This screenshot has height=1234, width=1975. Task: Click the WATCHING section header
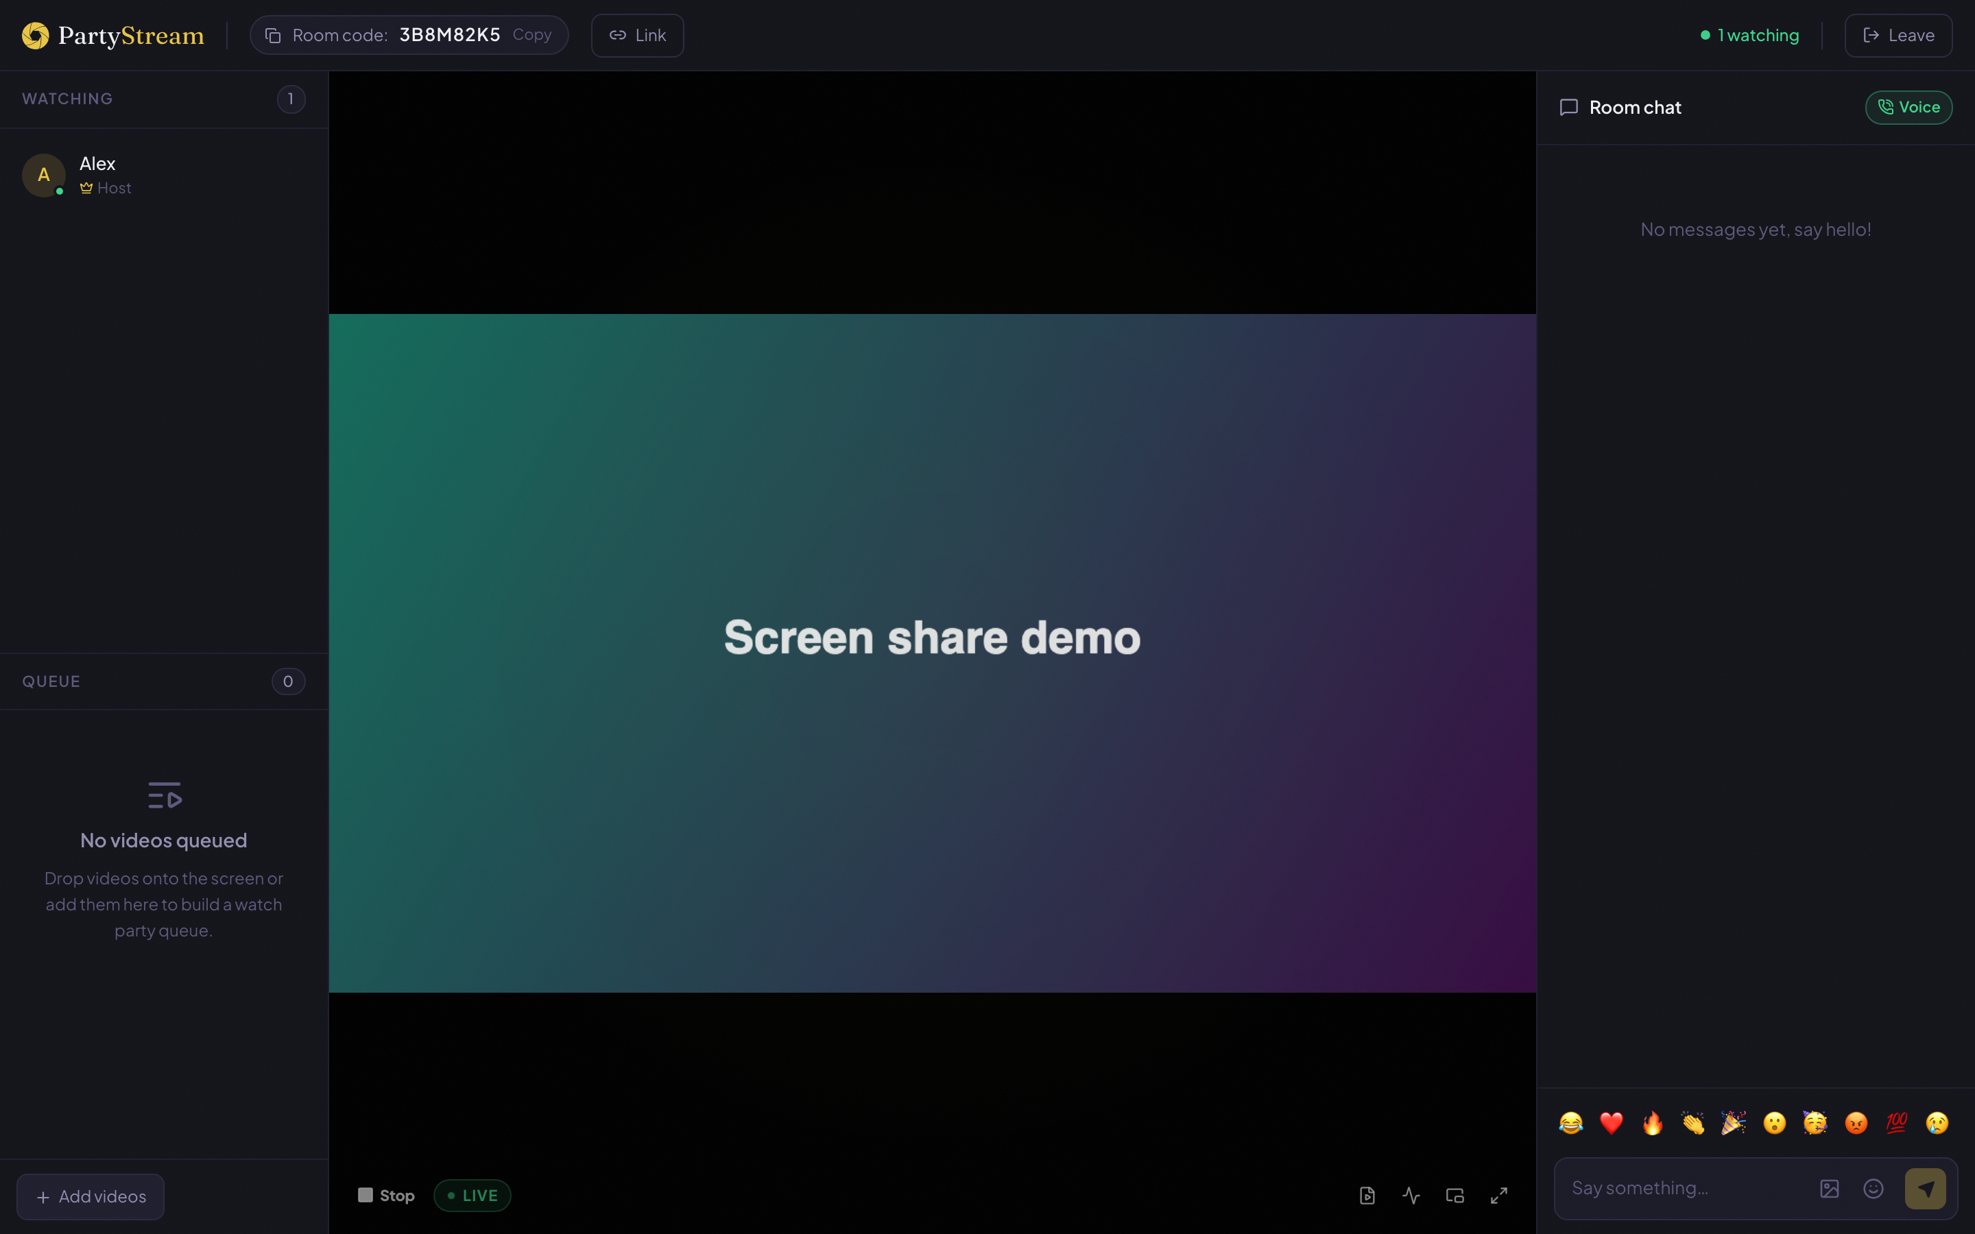tap(68, 99)
